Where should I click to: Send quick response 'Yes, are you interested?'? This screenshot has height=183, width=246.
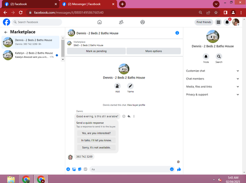pos(96,133)
